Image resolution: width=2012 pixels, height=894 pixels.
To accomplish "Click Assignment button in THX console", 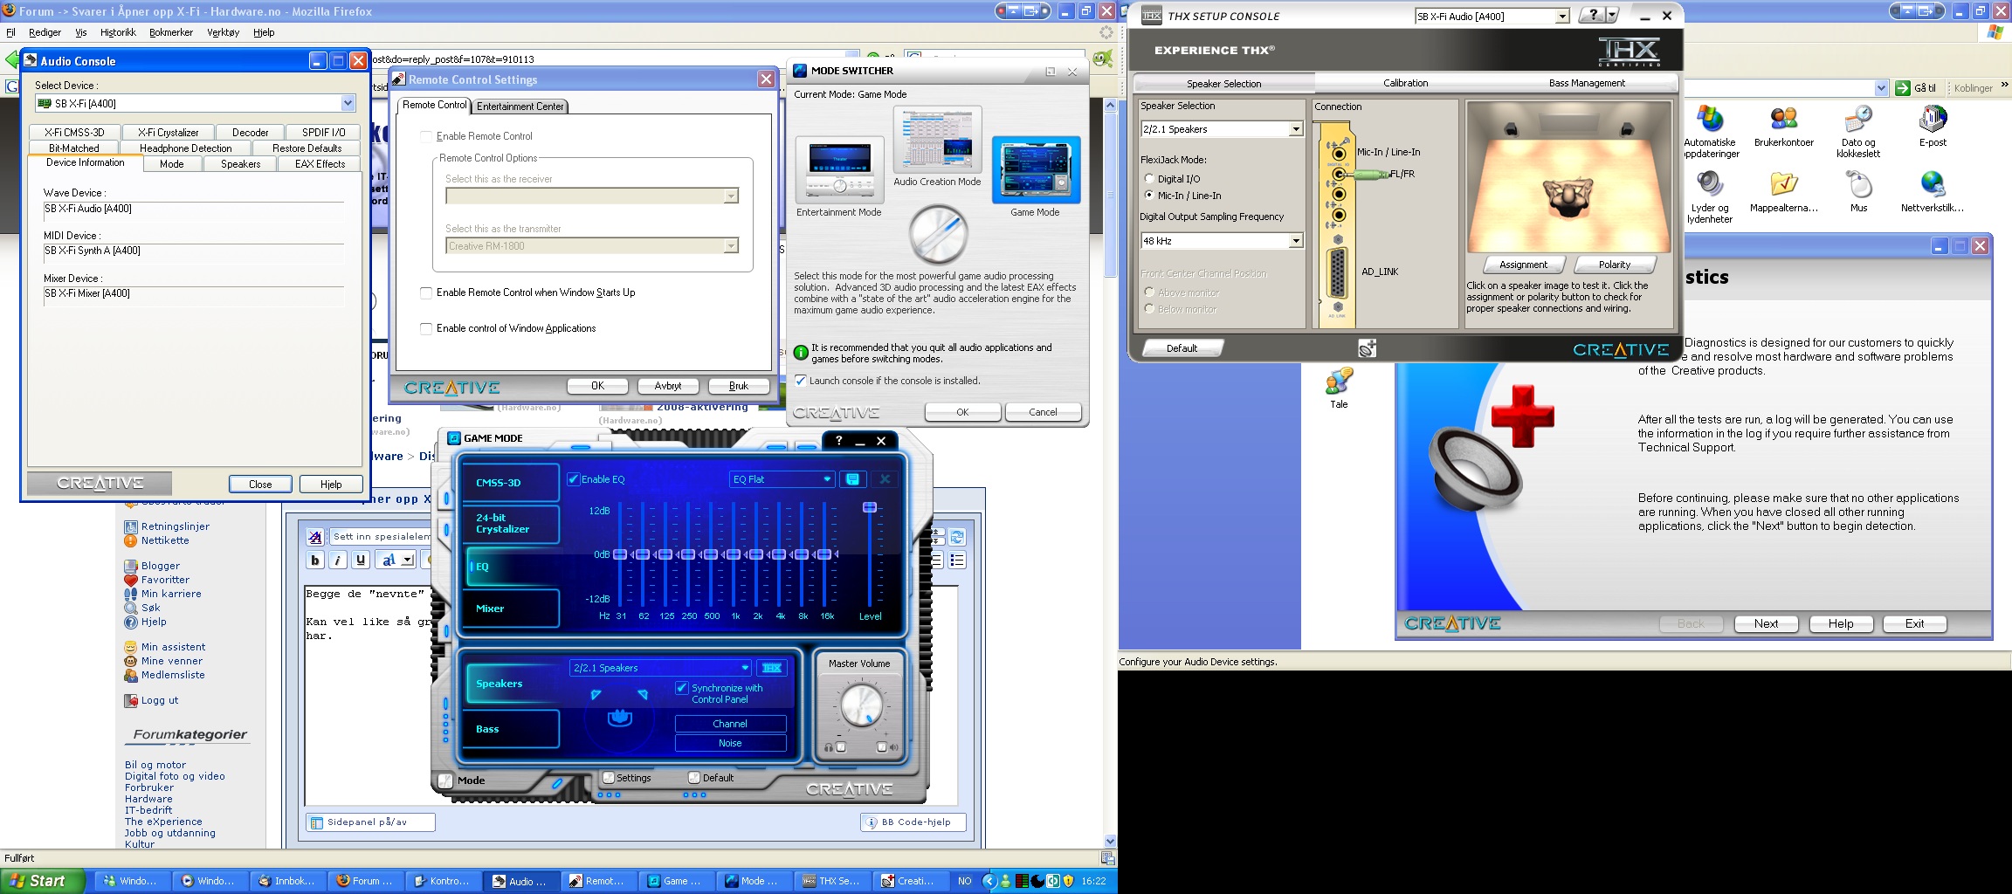I will [1523, 265].
